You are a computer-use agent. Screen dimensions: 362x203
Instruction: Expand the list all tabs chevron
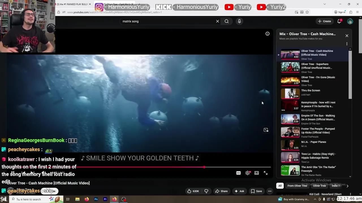pos(324,4)
